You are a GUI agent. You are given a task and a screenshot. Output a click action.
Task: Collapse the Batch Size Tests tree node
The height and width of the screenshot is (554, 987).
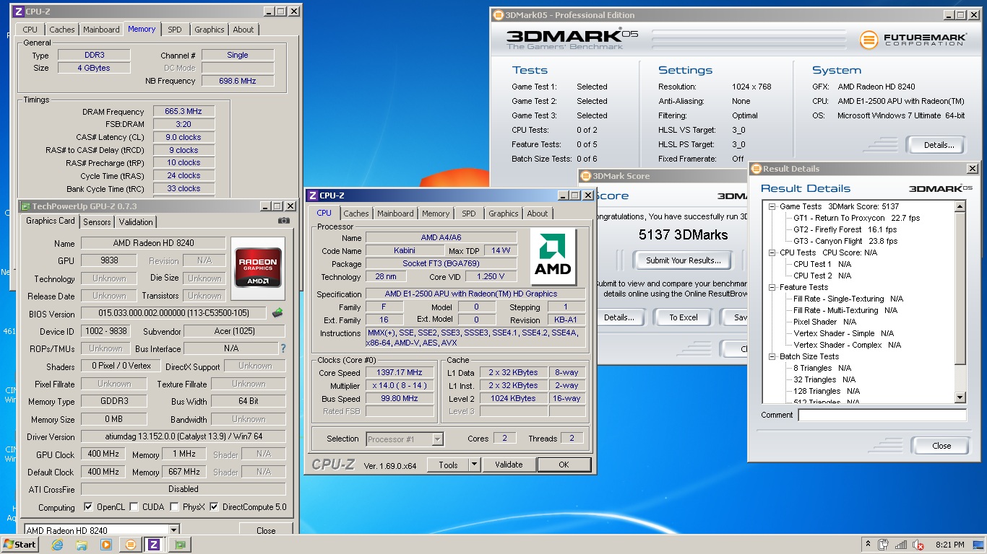(x=772, y=356)
